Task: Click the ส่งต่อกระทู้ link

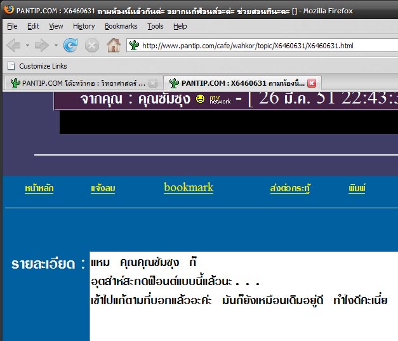Action: [x=290, y=189]
